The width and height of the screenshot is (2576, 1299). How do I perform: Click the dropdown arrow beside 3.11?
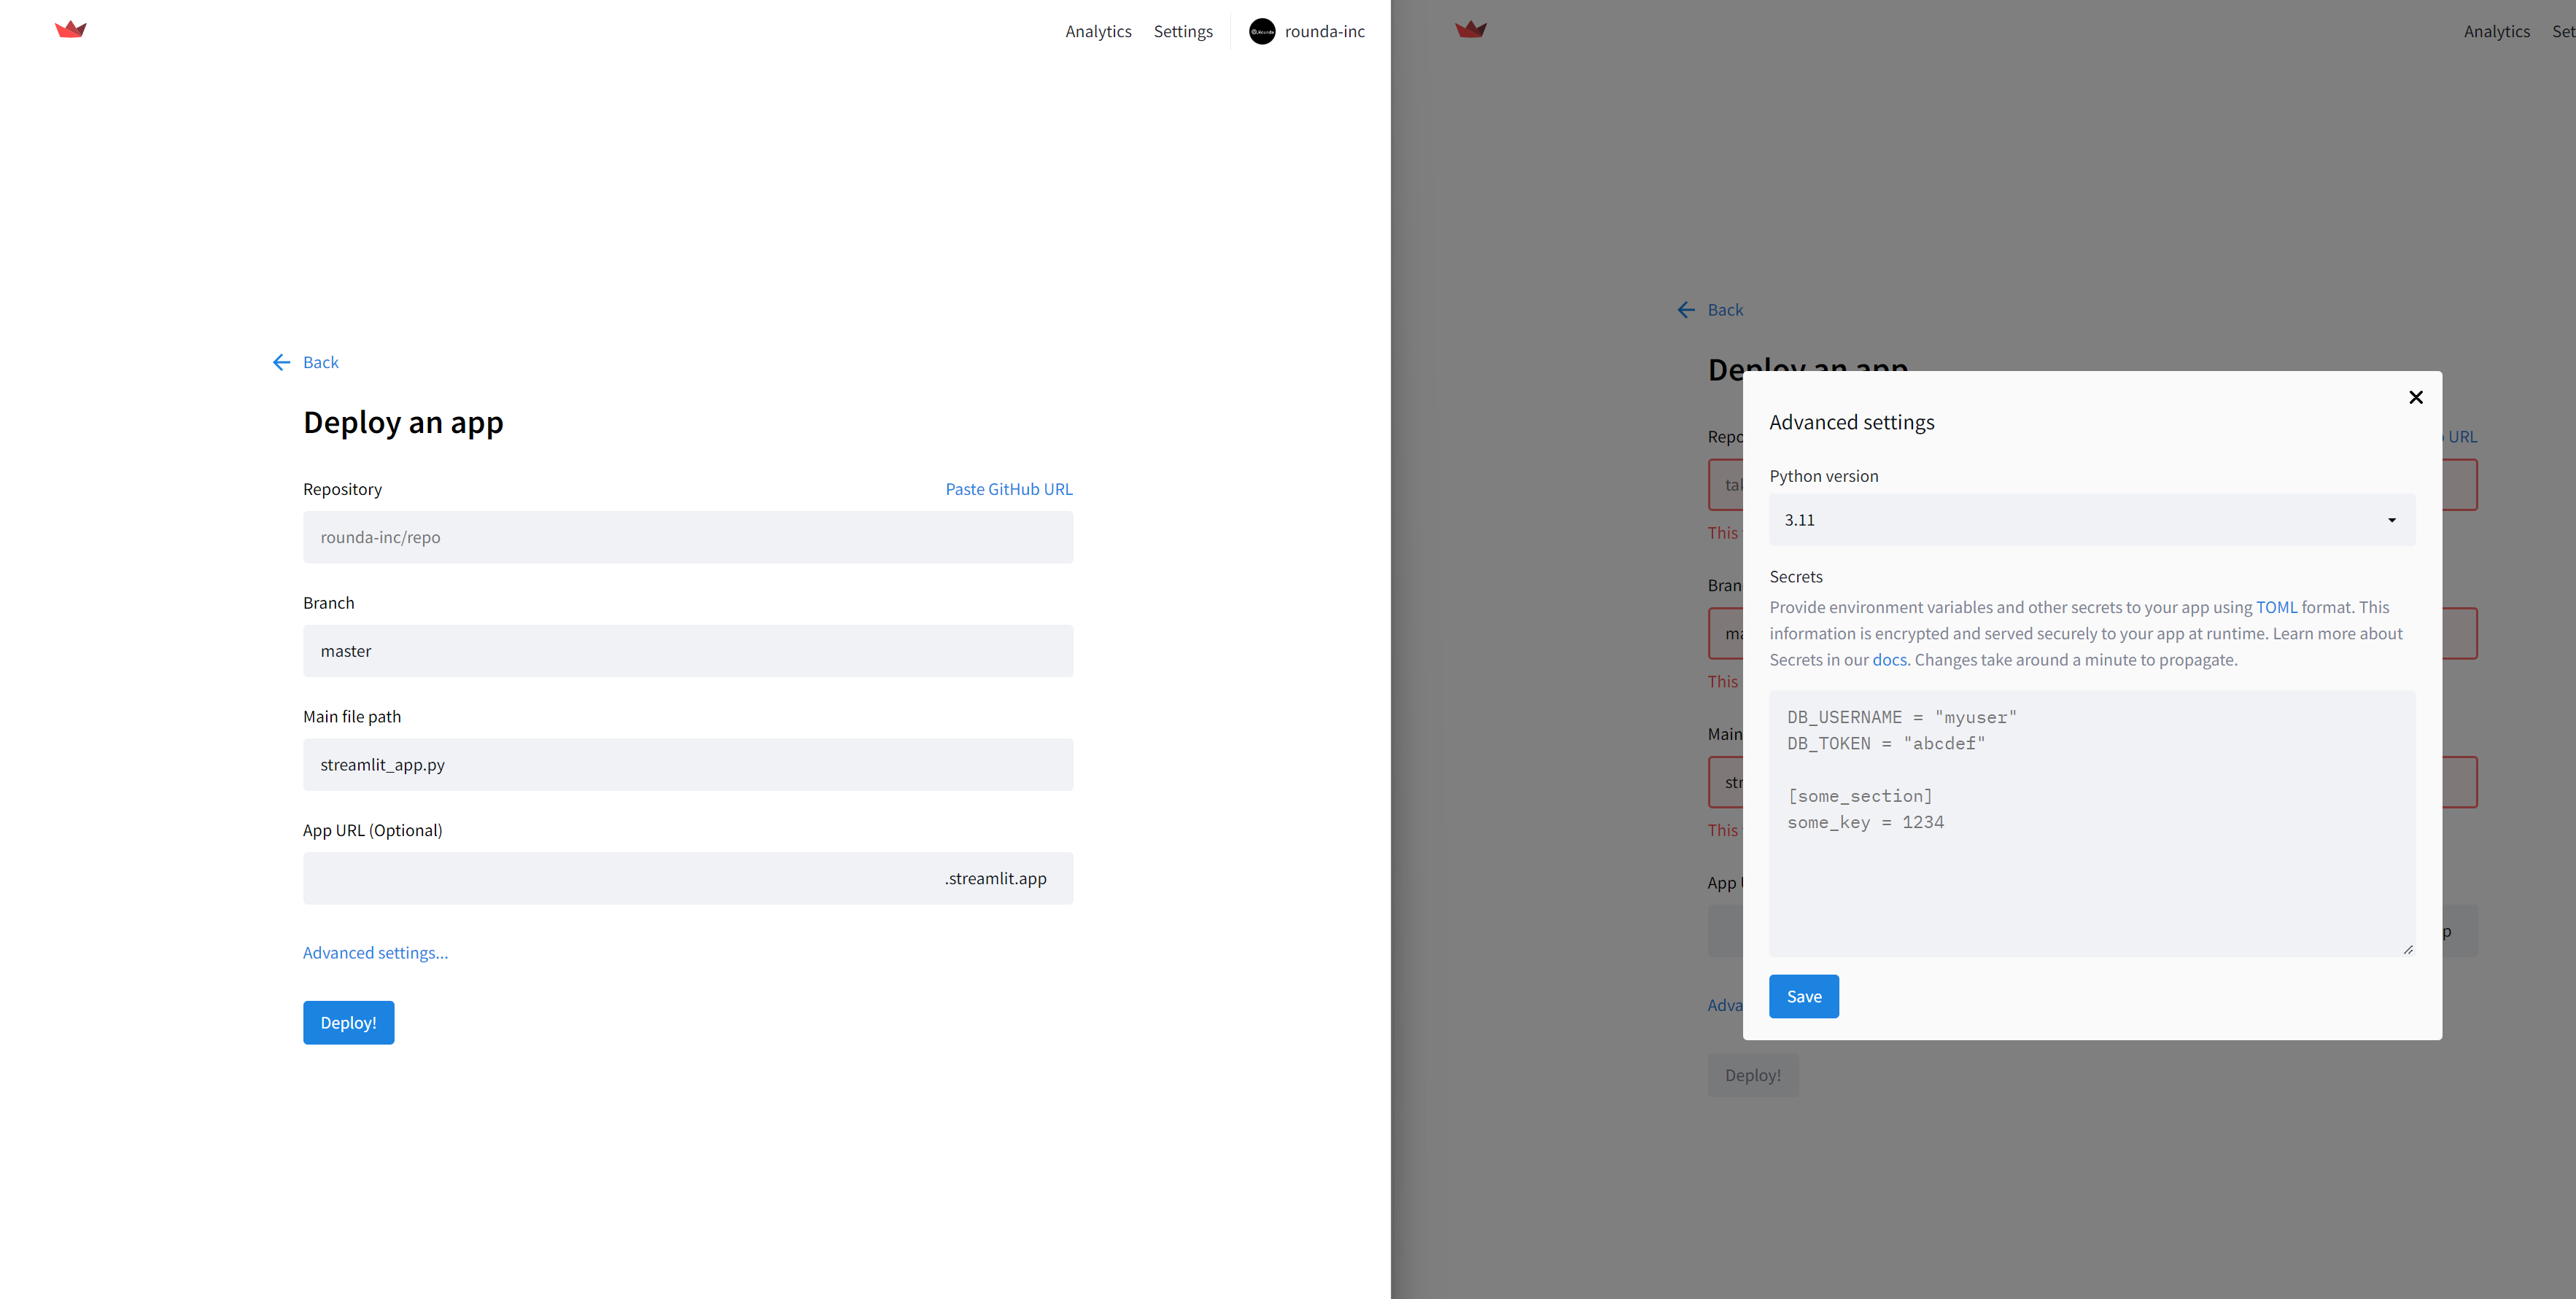(x=2392, y=520)
